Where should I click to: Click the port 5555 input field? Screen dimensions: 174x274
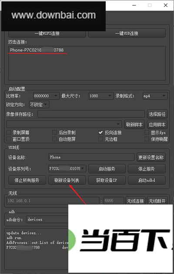click(x=113, y=201)
